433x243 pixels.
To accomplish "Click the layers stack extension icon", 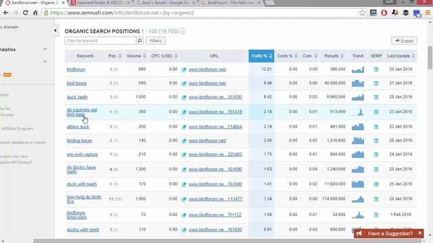I will [x=406, y=13].
